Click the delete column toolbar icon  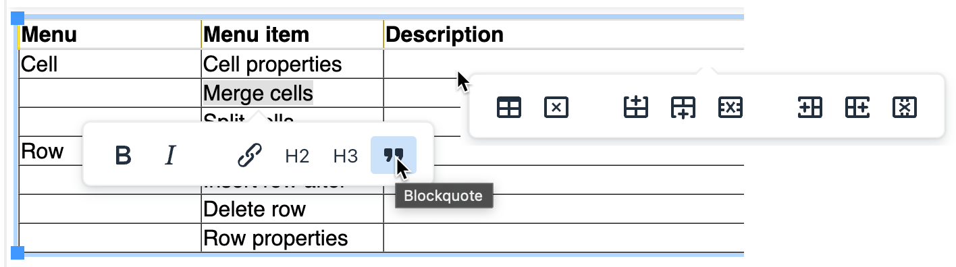904,108
